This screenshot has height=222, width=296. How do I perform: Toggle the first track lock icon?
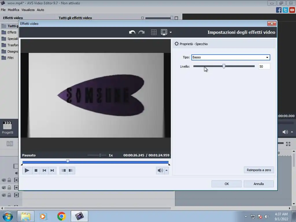click(9, 180)
